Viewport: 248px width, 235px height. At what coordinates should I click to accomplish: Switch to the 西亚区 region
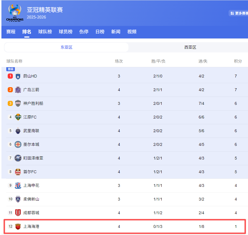[x=190, y=47]
